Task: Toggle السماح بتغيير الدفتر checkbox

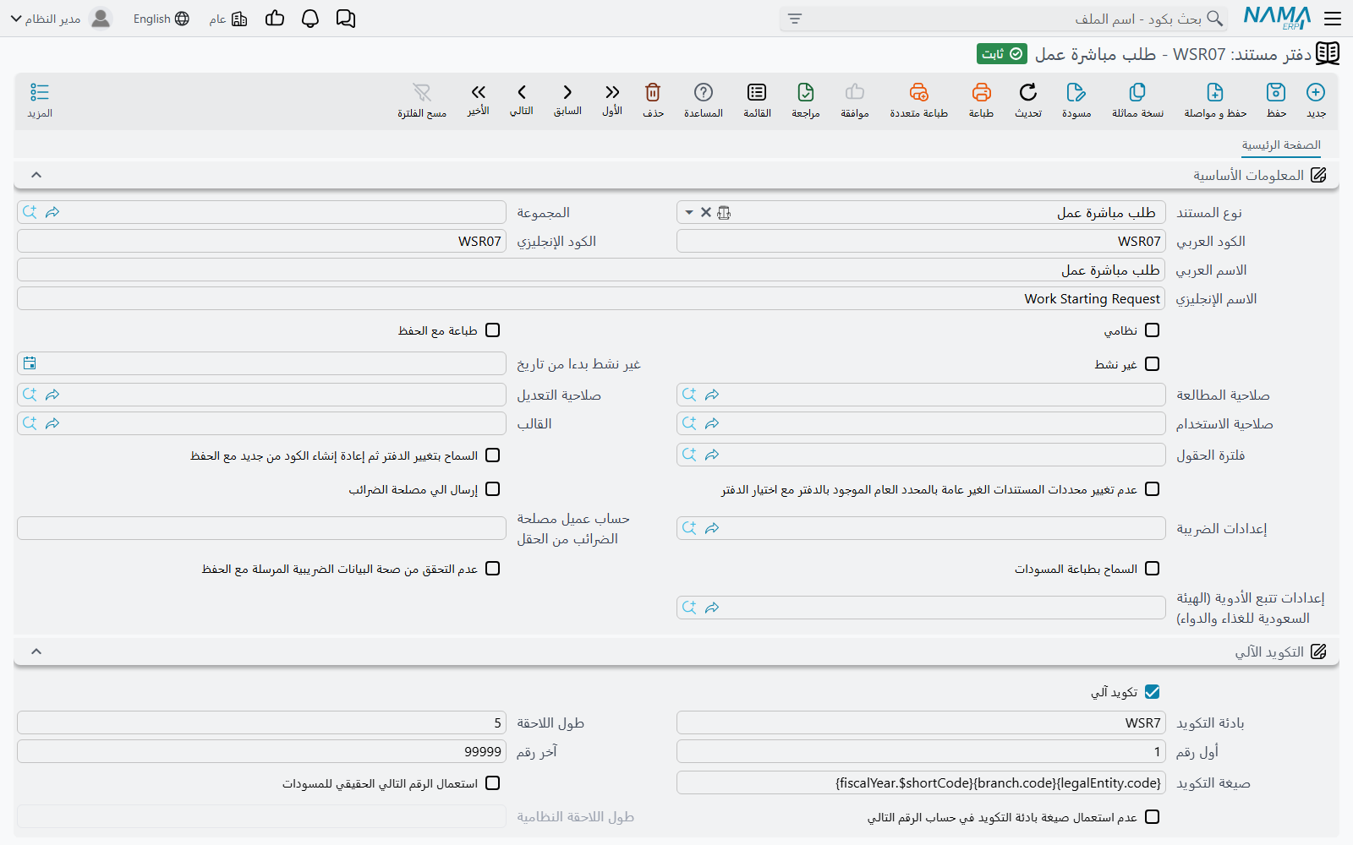Action: tap(493, 455)
